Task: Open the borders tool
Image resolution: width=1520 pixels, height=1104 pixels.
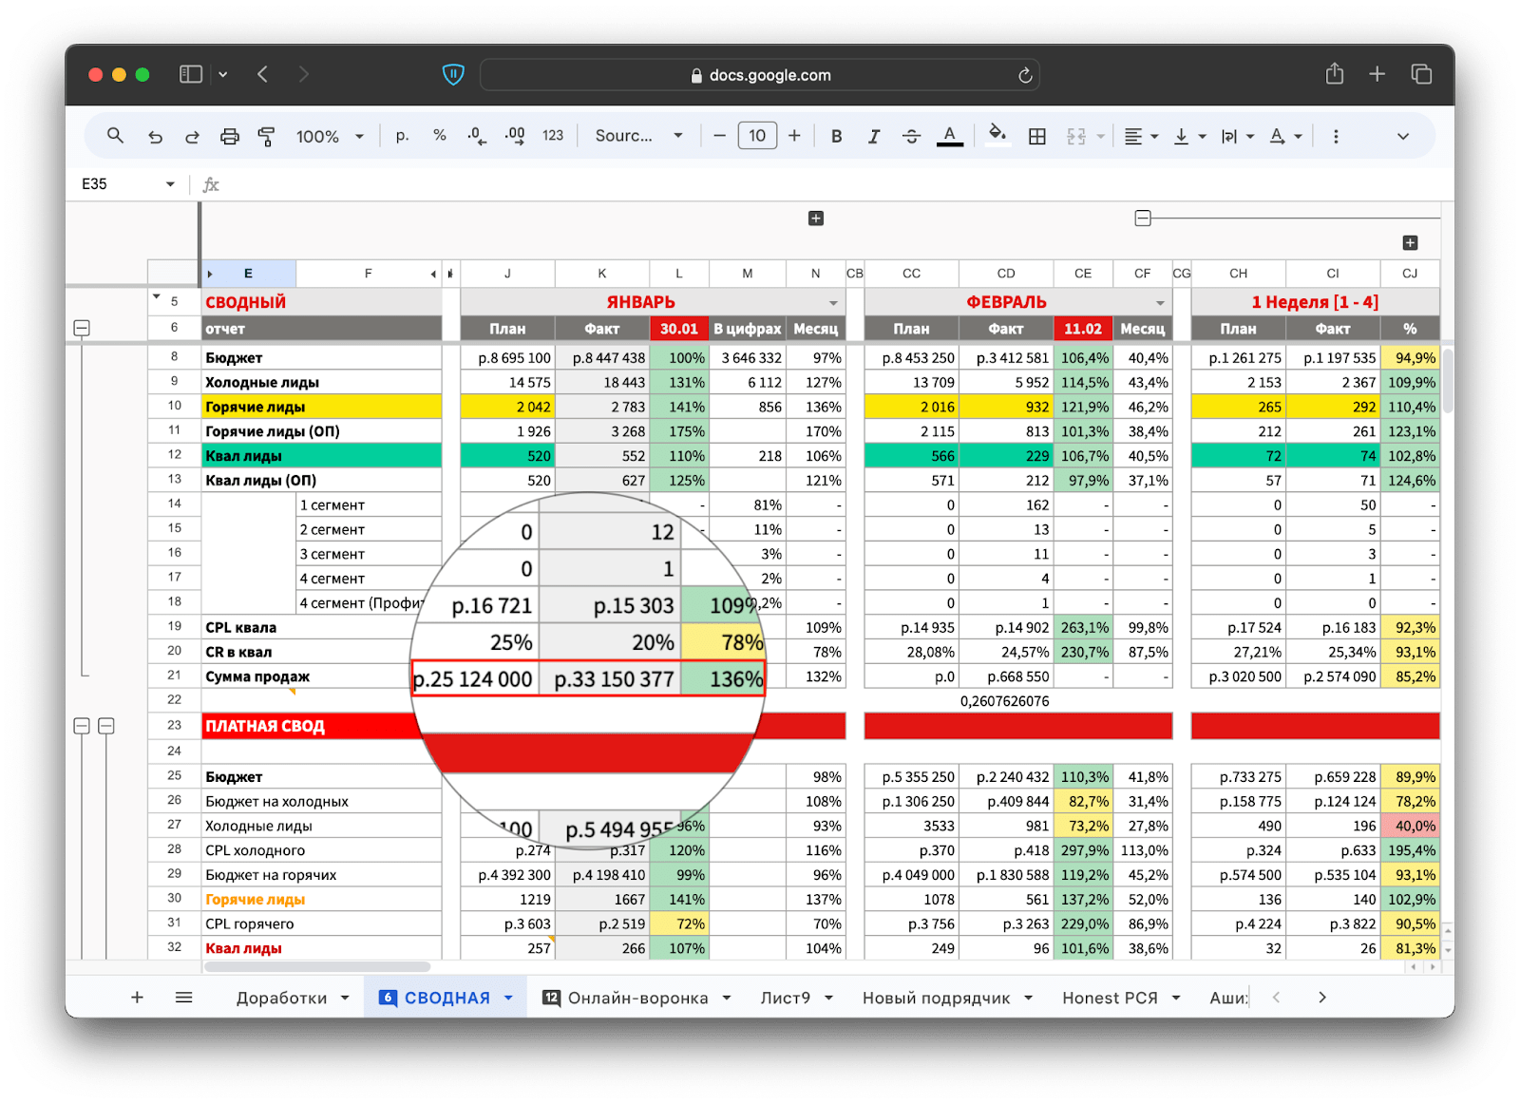Action: [x=1037, y=137]
